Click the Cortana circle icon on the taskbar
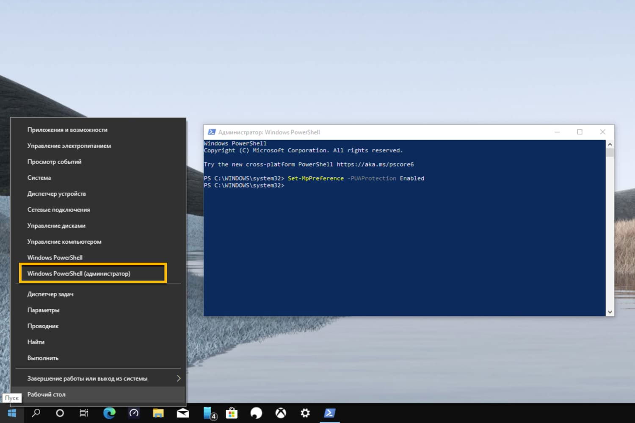This screenshot has height=423, width=635. (x=60, y=413)
